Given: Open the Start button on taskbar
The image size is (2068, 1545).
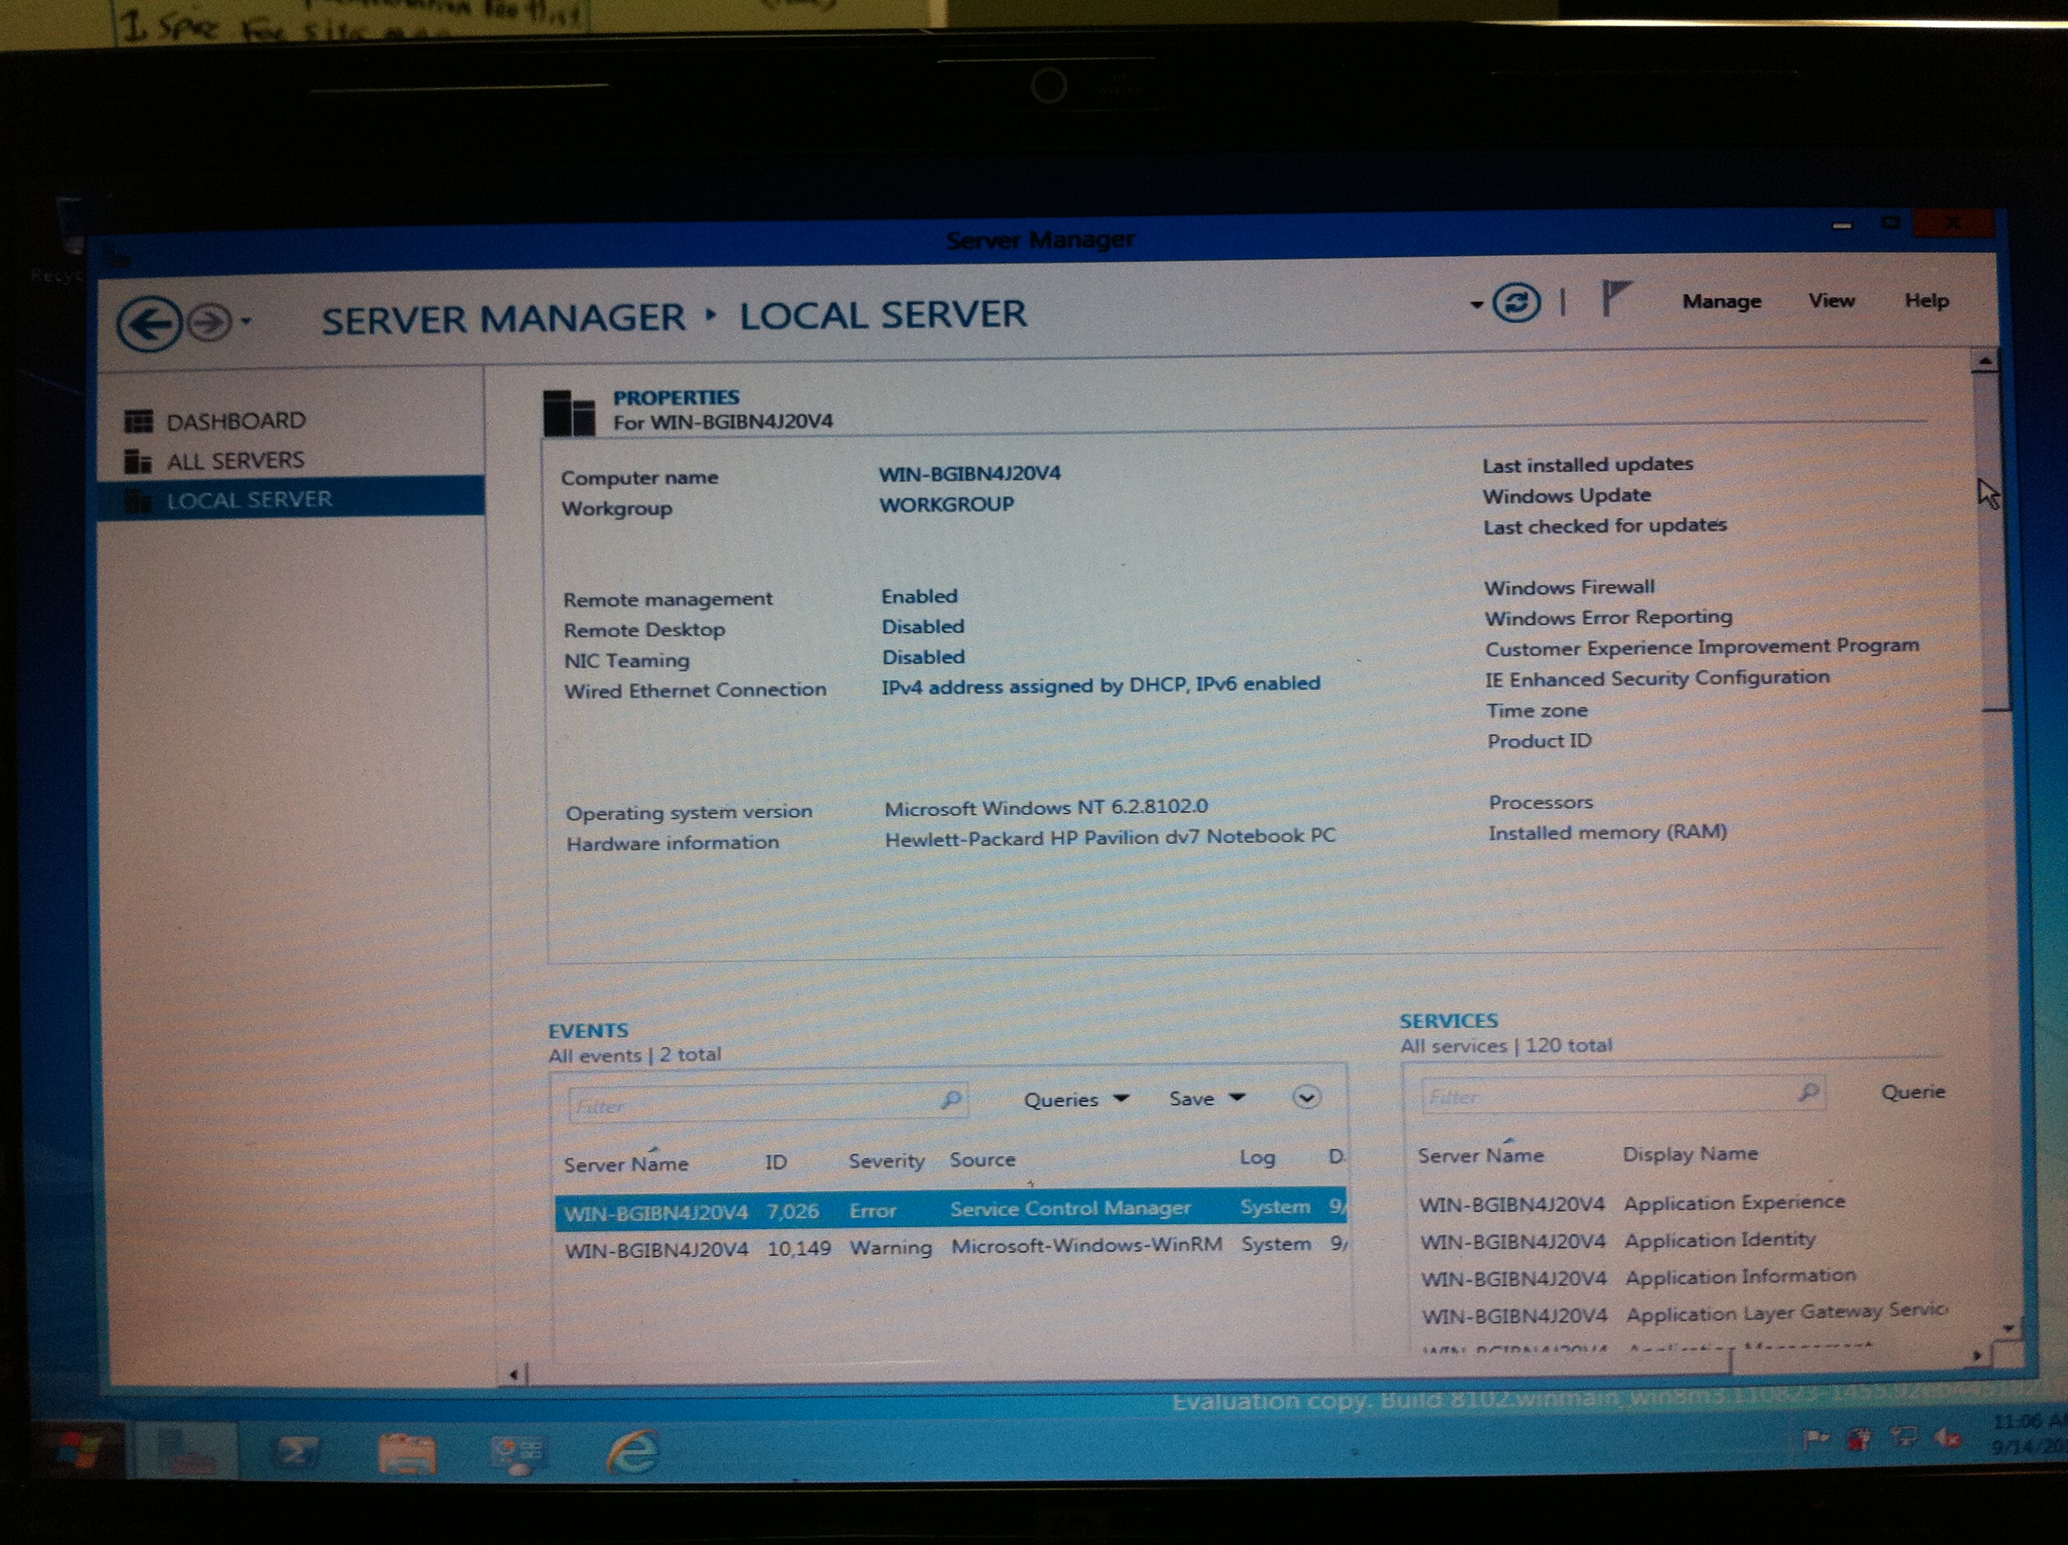Looking at the screenshot, I should [78, 1452].
